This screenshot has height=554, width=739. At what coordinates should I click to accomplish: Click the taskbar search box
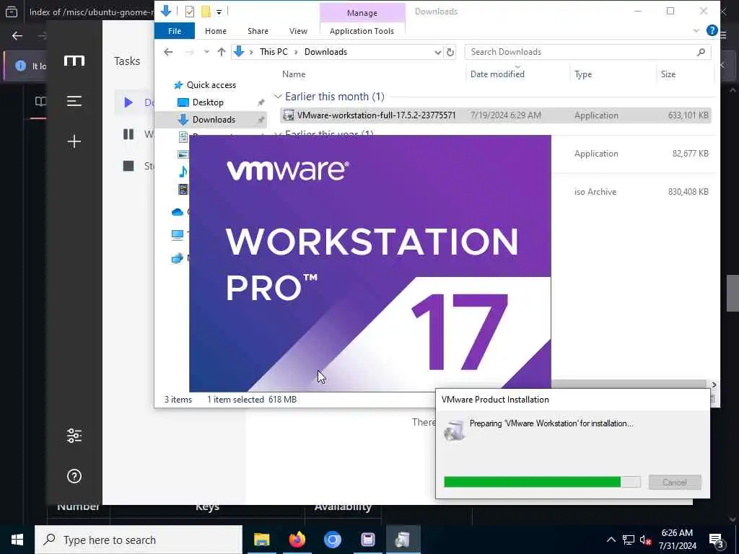pos(139,540)
